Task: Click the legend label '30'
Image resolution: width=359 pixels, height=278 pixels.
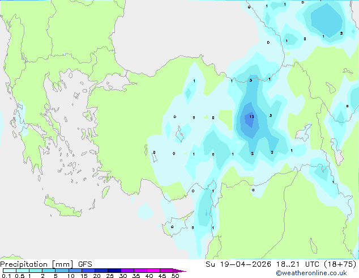Action: pos(123,276)
